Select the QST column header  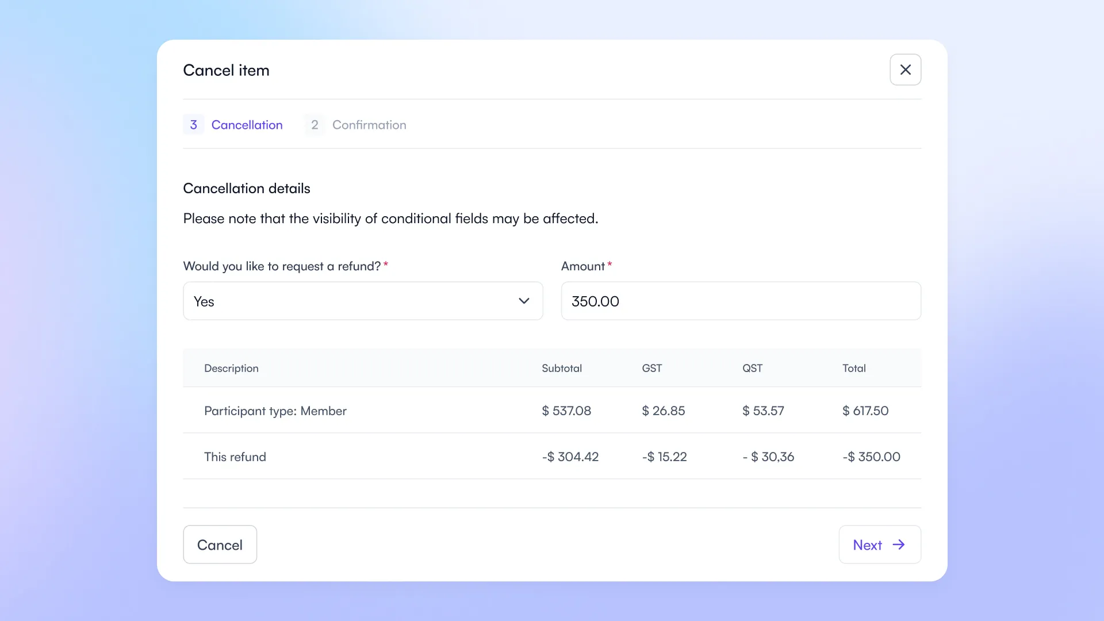[752, 368]
